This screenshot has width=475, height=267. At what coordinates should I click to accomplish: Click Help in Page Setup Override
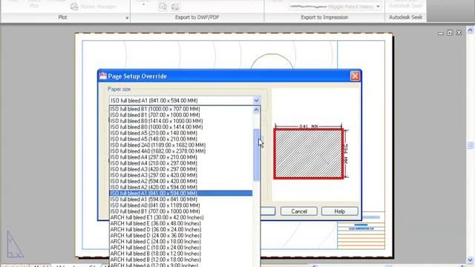[340, 211]
